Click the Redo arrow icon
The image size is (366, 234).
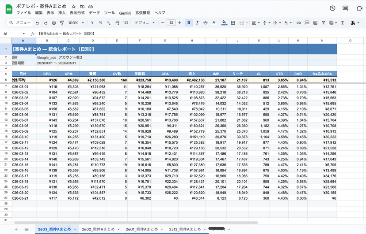tap(46, 23)
